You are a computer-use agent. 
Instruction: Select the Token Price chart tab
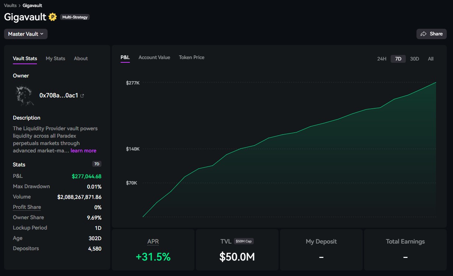[191, 57]
